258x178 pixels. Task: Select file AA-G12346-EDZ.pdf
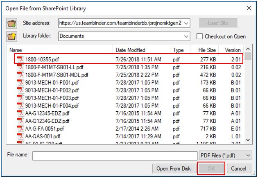(x=47, y=121)
